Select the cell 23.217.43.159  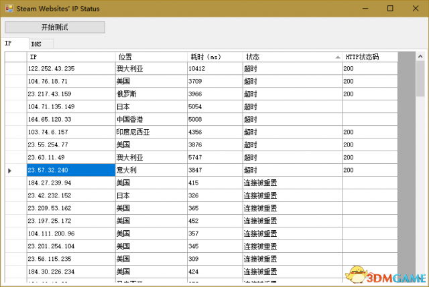click(x=71, y=94)
